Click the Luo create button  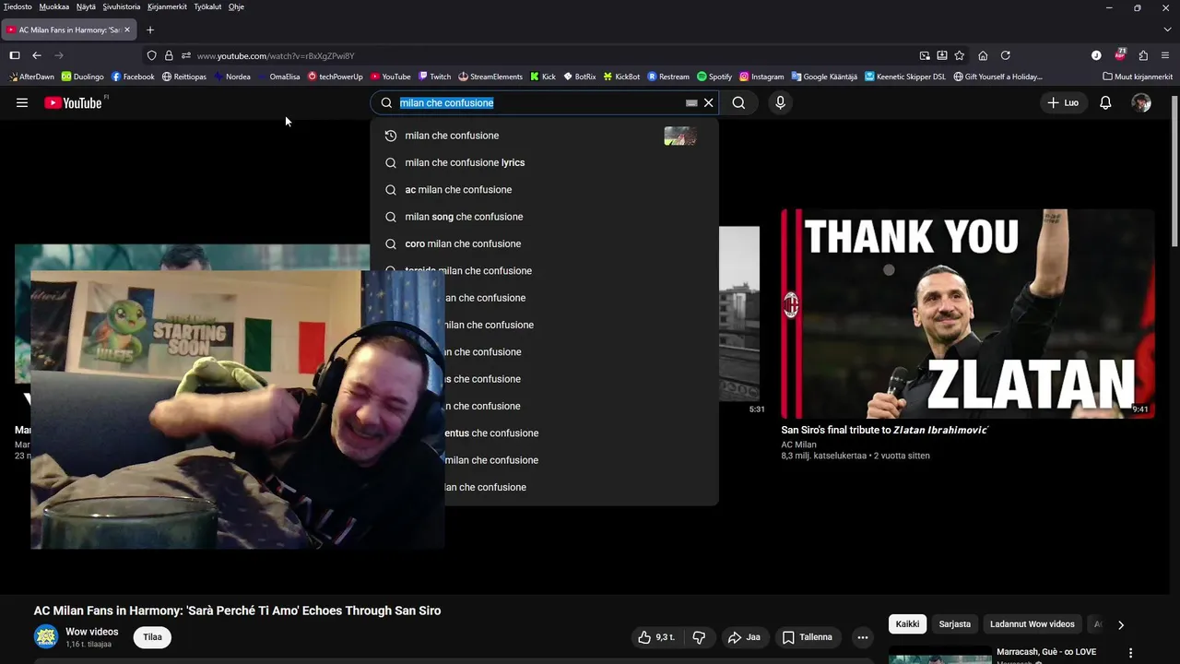[x=1063, y=102]
